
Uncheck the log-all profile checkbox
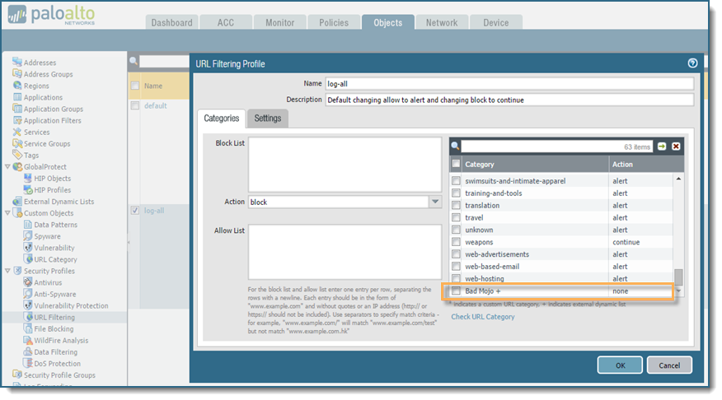[x=135, y=210]
